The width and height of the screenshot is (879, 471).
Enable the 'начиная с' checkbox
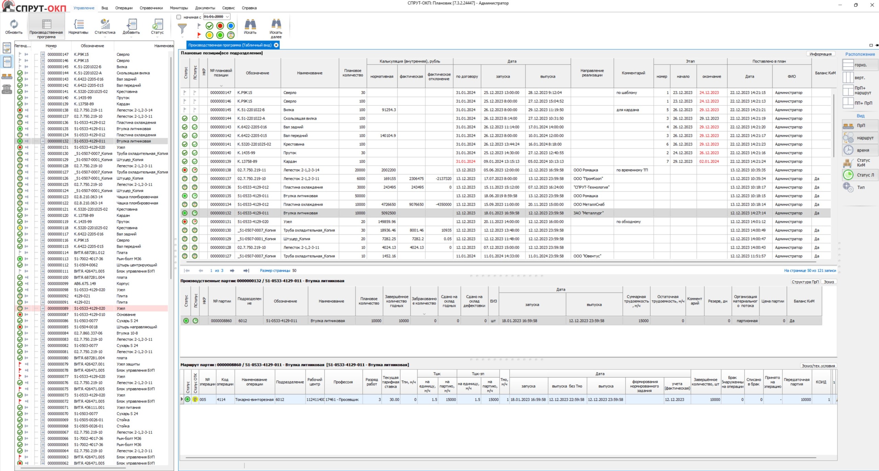(x=179, y=17)
